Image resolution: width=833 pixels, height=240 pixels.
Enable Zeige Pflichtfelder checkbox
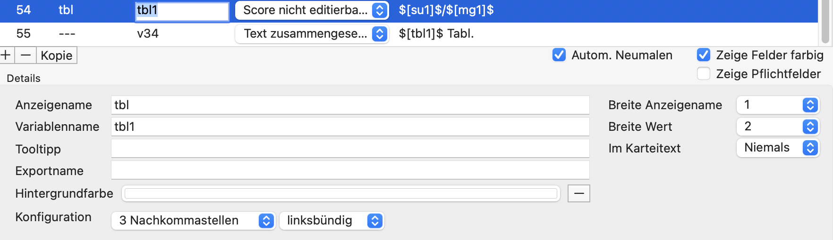coord(704,74)
